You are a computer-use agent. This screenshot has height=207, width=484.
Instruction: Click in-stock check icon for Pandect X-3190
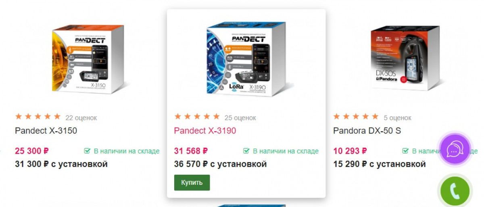click(246, 151)
